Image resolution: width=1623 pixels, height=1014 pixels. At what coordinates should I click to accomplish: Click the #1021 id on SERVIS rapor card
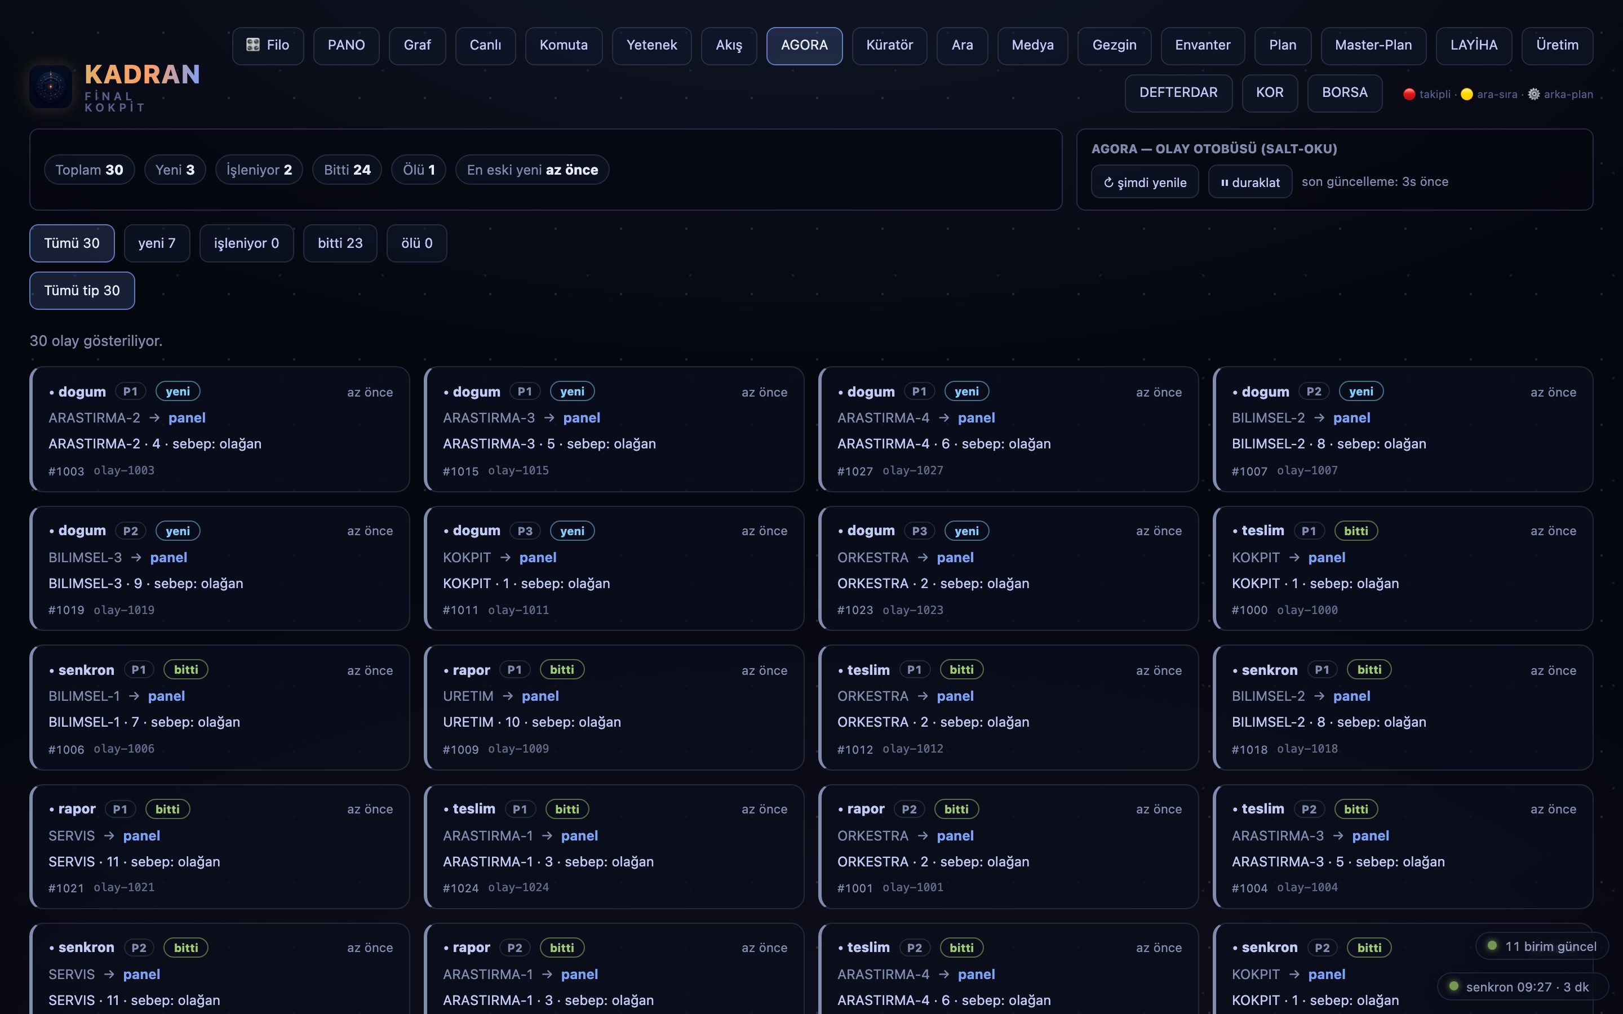pyautogui.click(x=66, y=888)
